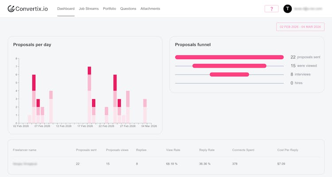Open the Questions tab
Screen dimensions: 332x177
point(128,9)
